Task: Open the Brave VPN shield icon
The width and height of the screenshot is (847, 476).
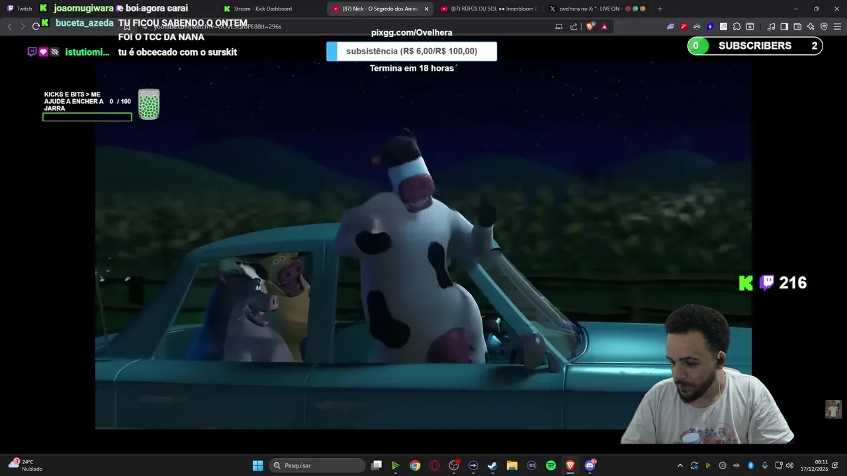Action: [x=824, y=26]
